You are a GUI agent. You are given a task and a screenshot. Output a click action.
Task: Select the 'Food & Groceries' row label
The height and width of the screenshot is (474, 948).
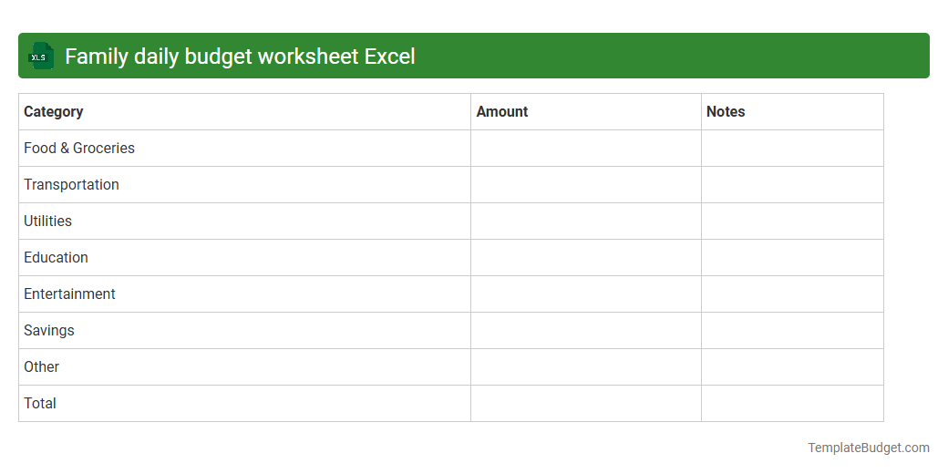pyautogui.click(x=79, y=148)
